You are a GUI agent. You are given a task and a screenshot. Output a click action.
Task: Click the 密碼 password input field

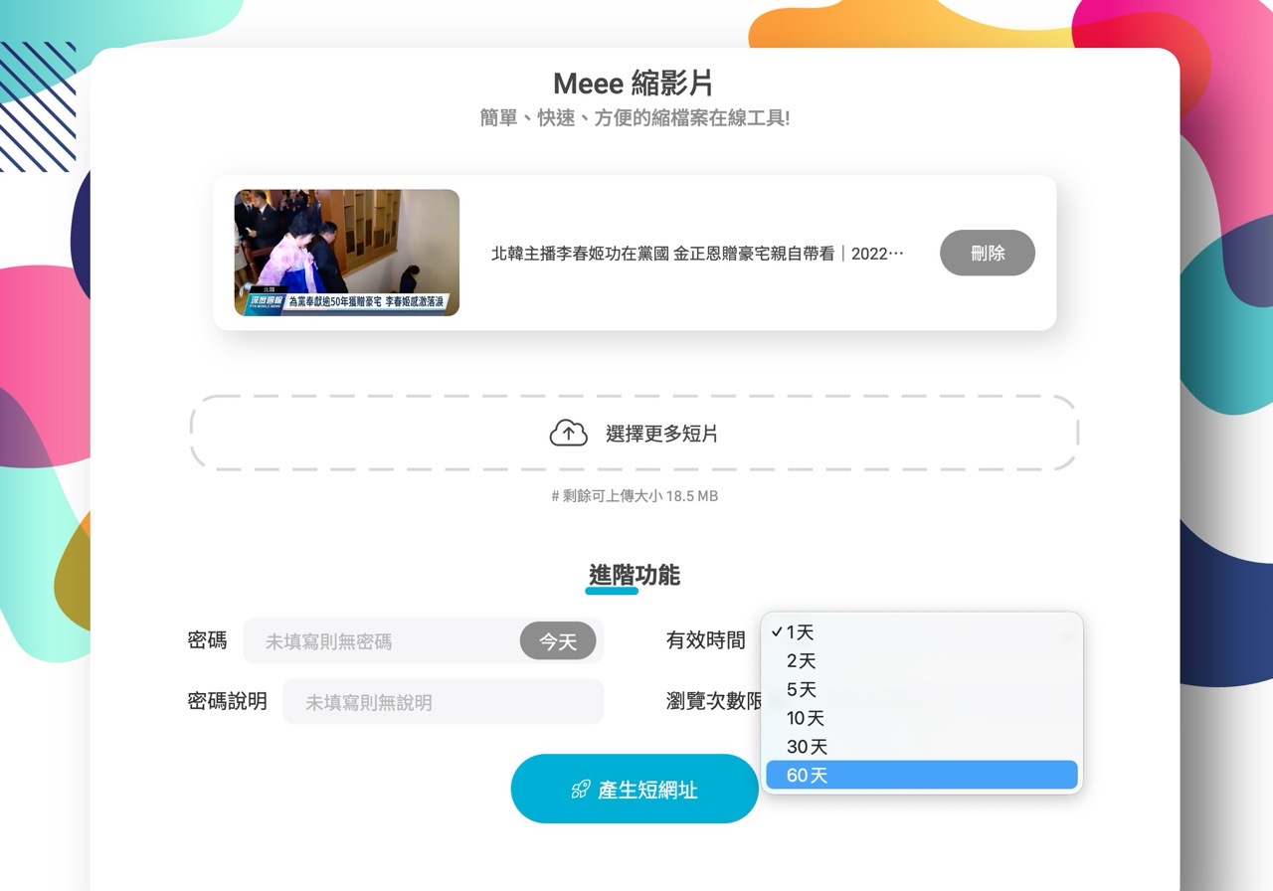tap(388, 640)
